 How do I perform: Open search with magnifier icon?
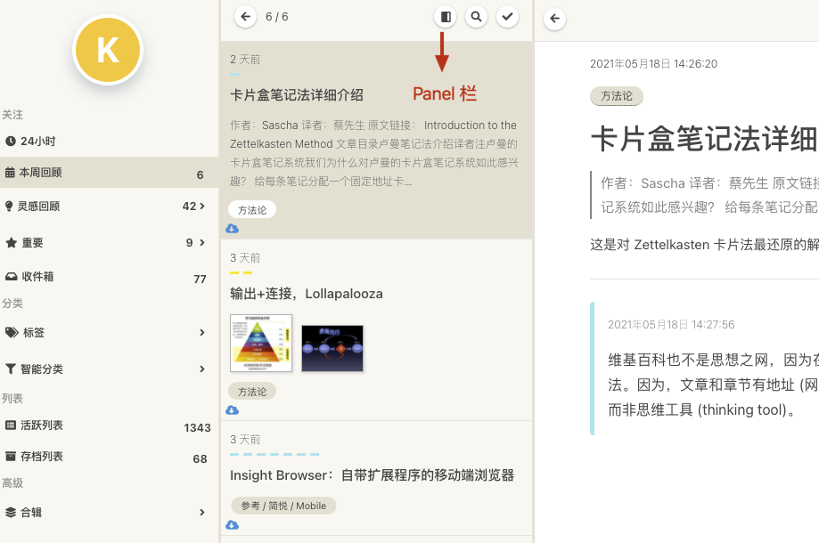point(477,17)
